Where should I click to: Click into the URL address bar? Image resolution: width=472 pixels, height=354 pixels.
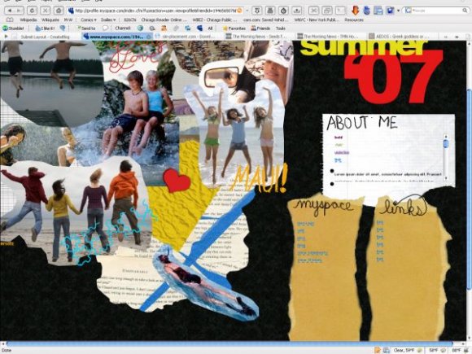tap(155, 11)
